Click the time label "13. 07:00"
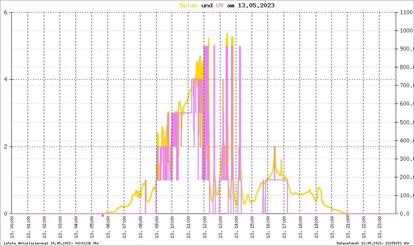414x246 pixels. [124, 227]
